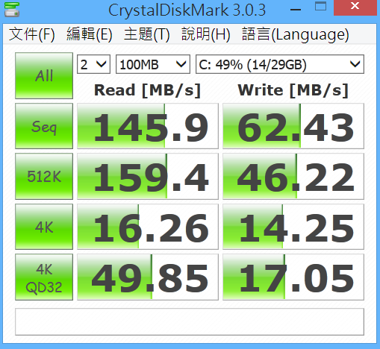Select the Seq read result 145.9

148,126
